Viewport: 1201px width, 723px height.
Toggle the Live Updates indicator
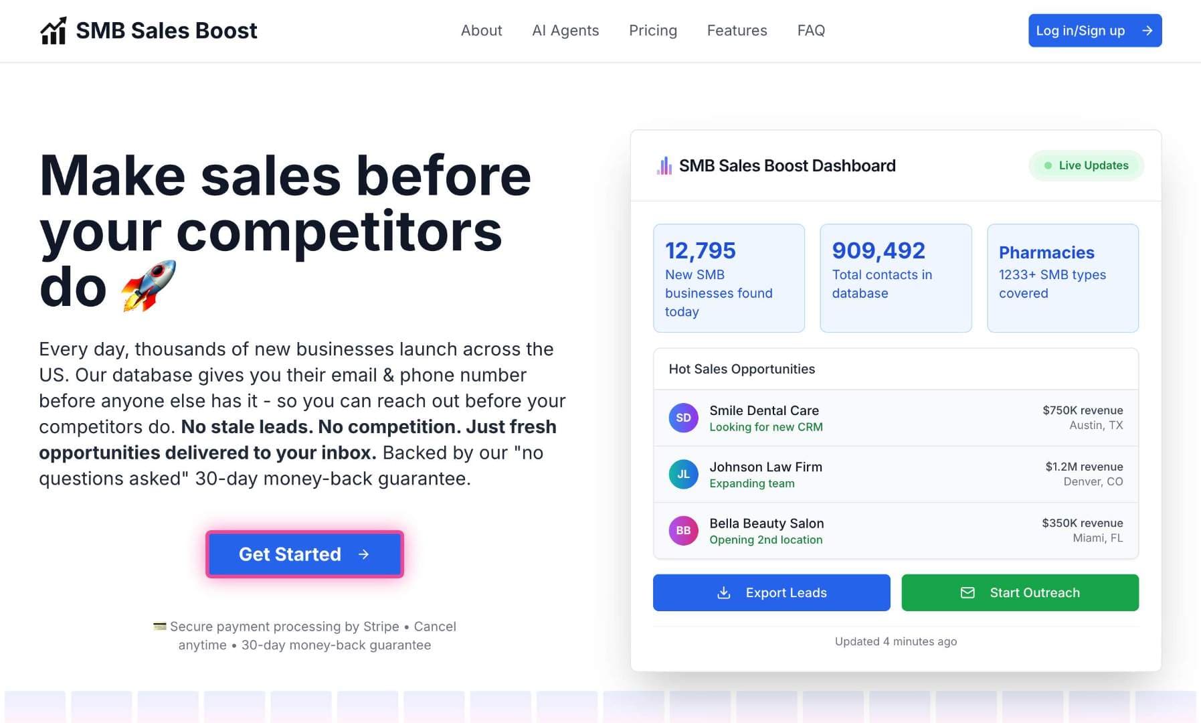1086,165
